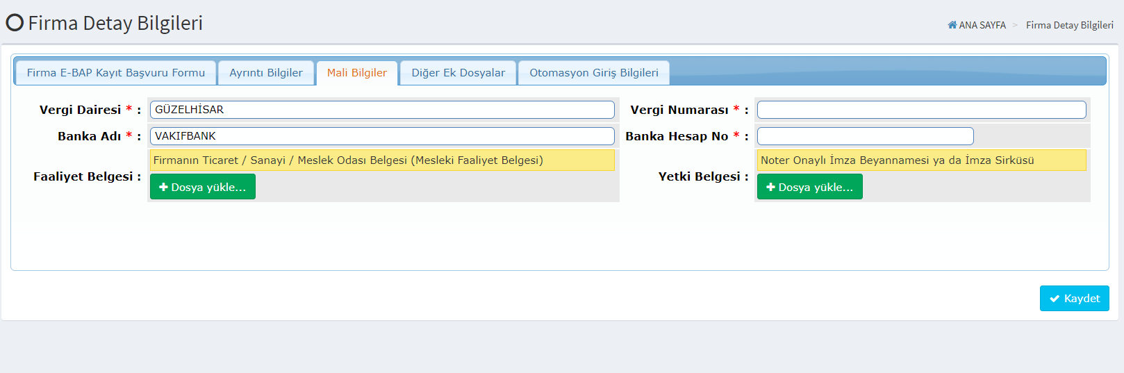Screen dimensions: 1124x373
Task: Focus the Banka Hesap No input
Action: (x=865, y=136)
